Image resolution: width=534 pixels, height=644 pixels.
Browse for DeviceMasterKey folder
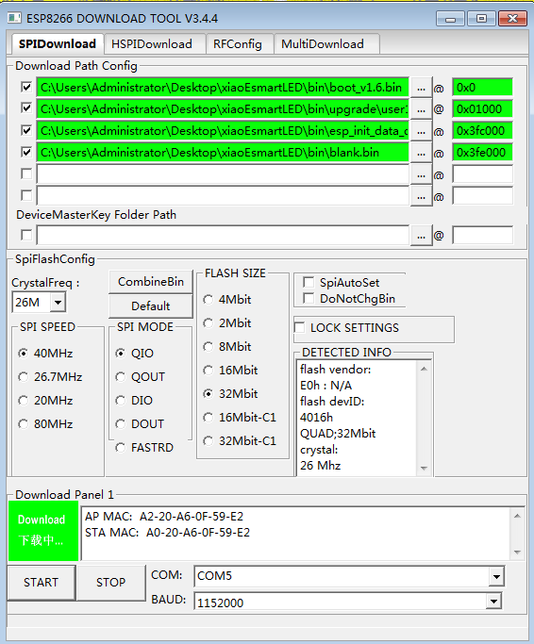tap(421, 236)
